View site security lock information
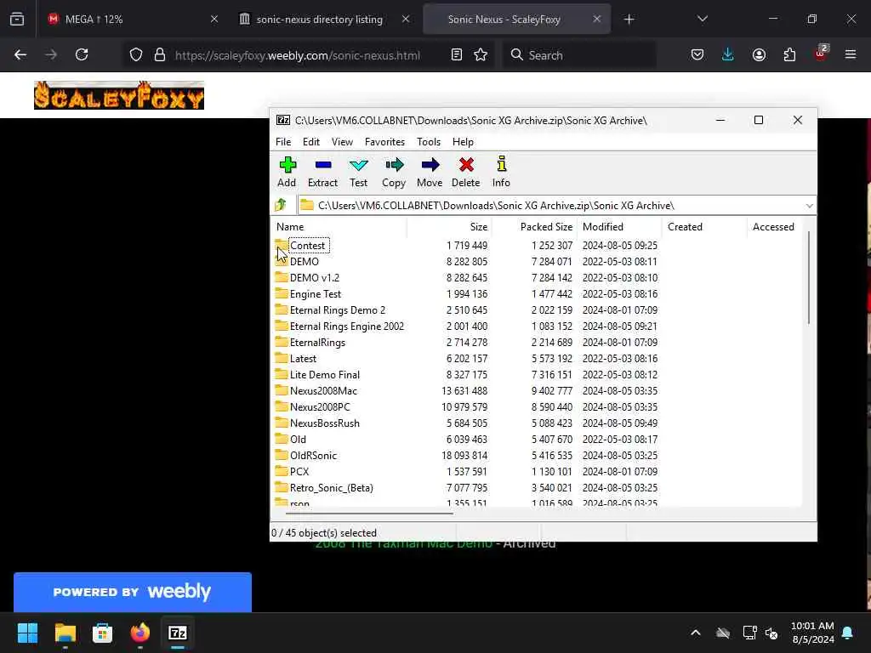 (x=160, y=54)
